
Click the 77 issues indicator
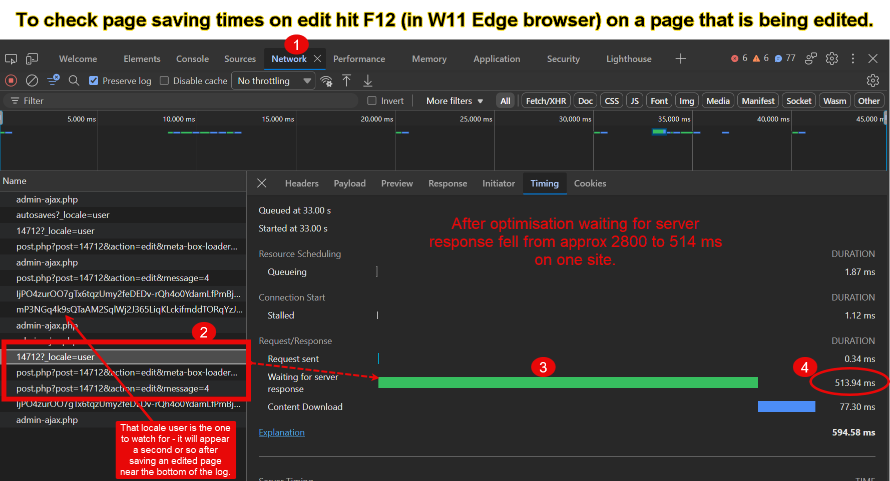785,58
